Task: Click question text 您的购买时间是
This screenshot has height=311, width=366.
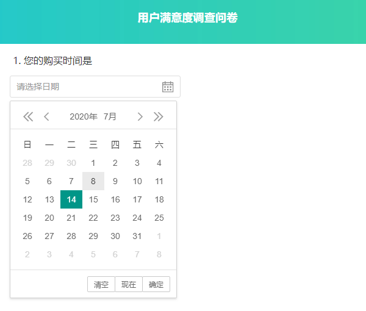Action: pyautogui.click(x=58, y=60)
